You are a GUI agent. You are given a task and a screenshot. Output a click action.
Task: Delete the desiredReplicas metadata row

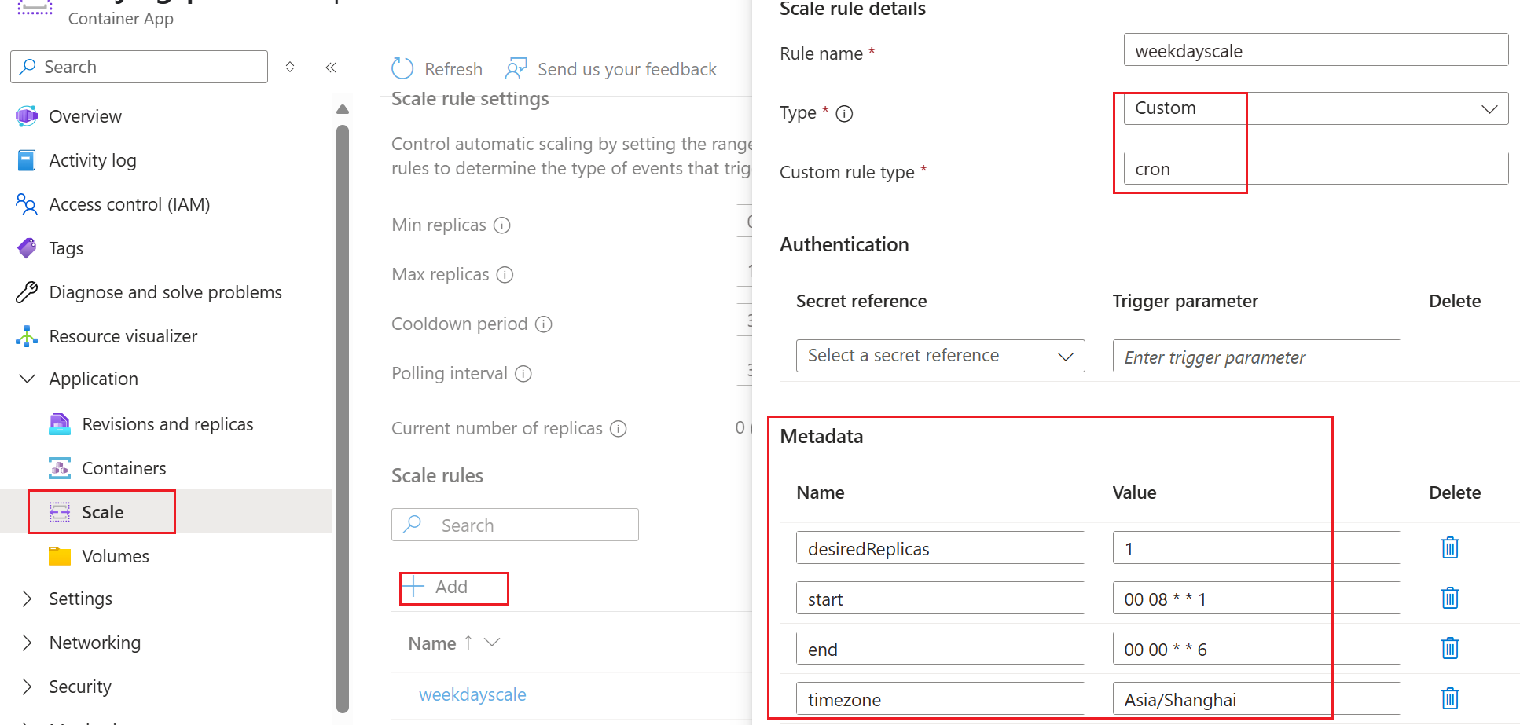[x=1450, y=547]
